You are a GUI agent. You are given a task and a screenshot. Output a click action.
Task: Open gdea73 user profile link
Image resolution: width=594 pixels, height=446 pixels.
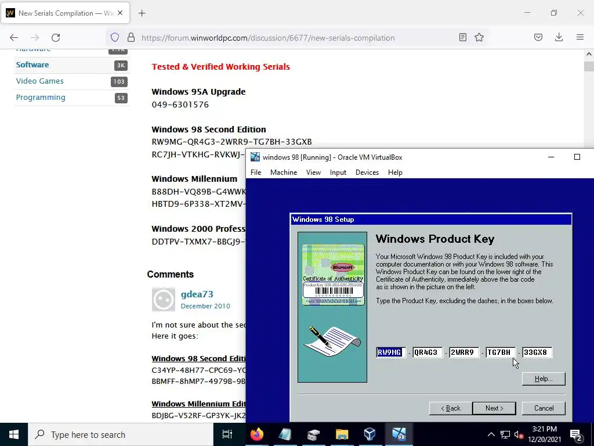coord(197,294)
